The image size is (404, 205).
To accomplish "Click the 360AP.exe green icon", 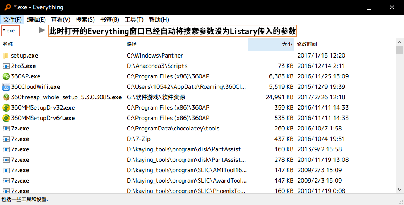I will 6,76.
